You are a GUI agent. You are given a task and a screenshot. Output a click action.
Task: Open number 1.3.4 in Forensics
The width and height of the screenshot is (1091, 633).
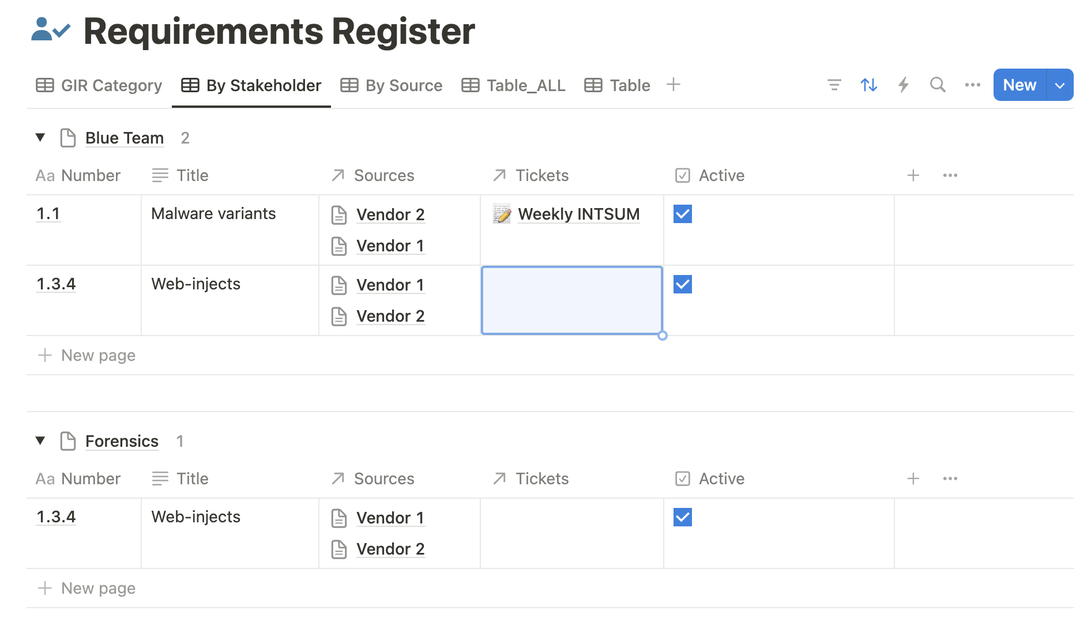pos(56,517)
